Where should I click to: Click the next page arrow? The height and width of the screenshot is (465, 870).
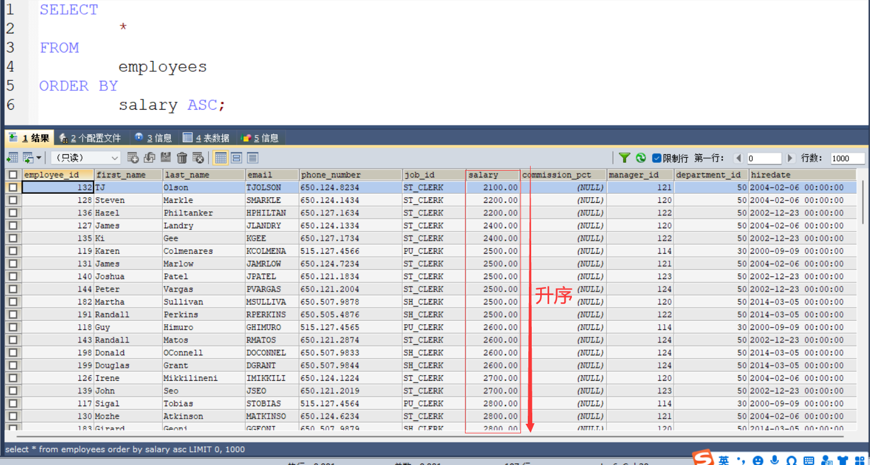pyautogui.click(x=790, y=158)
